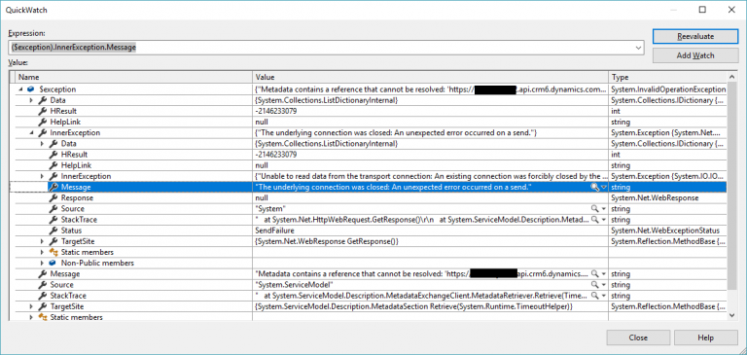This screenshot has width=747, height=355.
Task: Select the $exception cube icon
Action: pos(30,89)
